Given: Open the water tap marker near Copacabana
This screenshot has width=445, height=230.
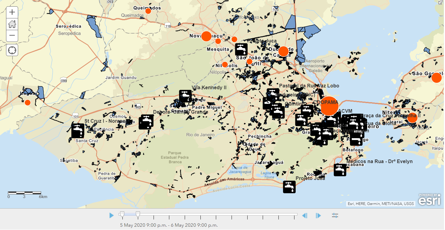Looking at the screenshot, I should [x=340, y=170].
